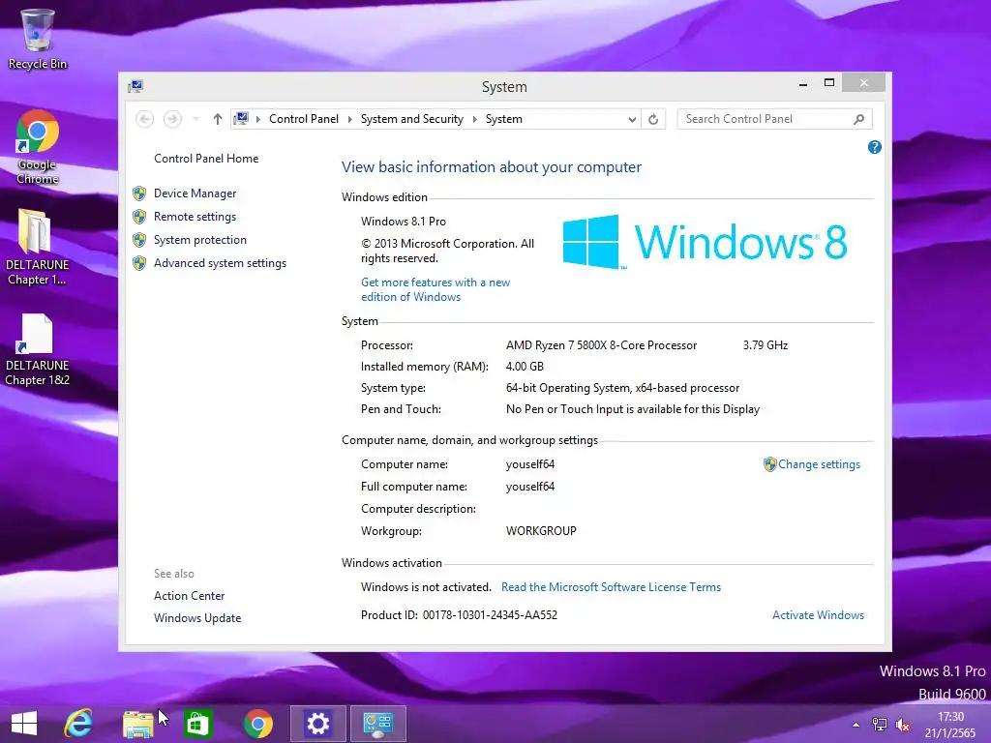Maximize the System window
The height and width of the screenshot is (743, 991).
[829, 83]
